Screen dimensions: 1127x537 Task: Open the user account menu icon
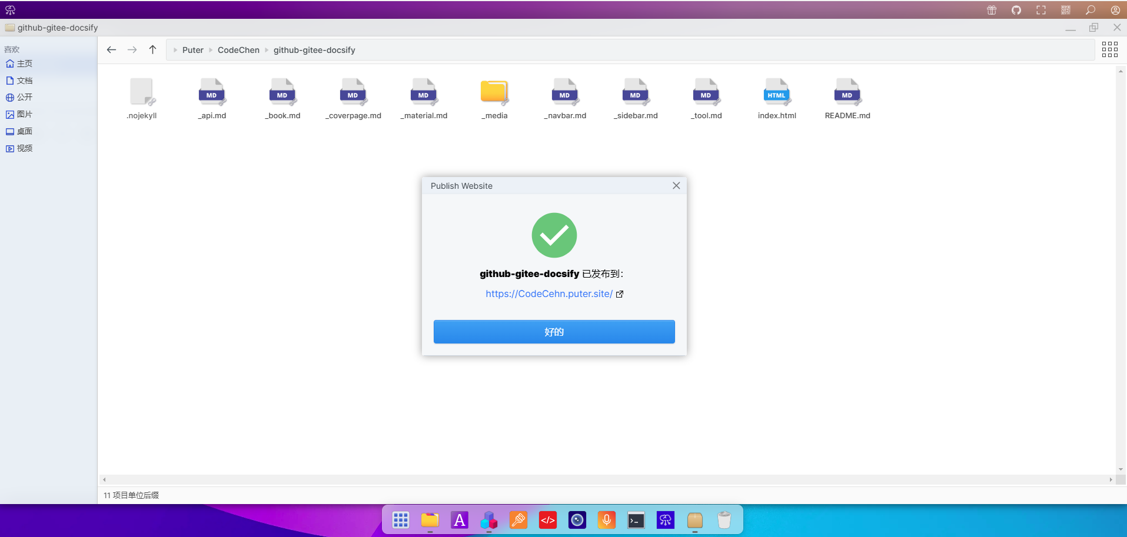1115,10
